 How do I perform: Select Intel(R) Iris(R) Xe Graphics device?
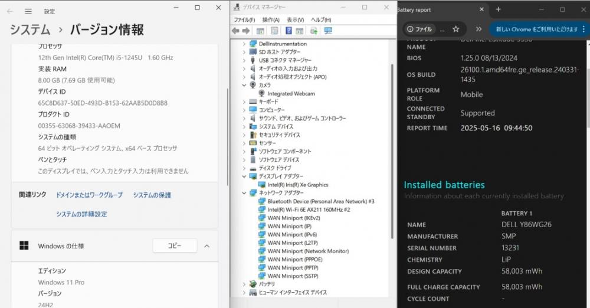297,185
